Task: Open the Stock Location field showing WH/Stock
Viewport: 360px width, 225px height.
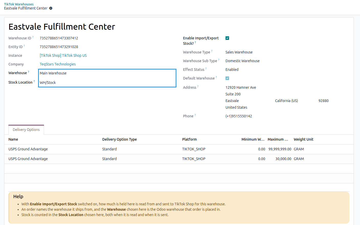Action: pyautogui.click(x=107, y=83)
